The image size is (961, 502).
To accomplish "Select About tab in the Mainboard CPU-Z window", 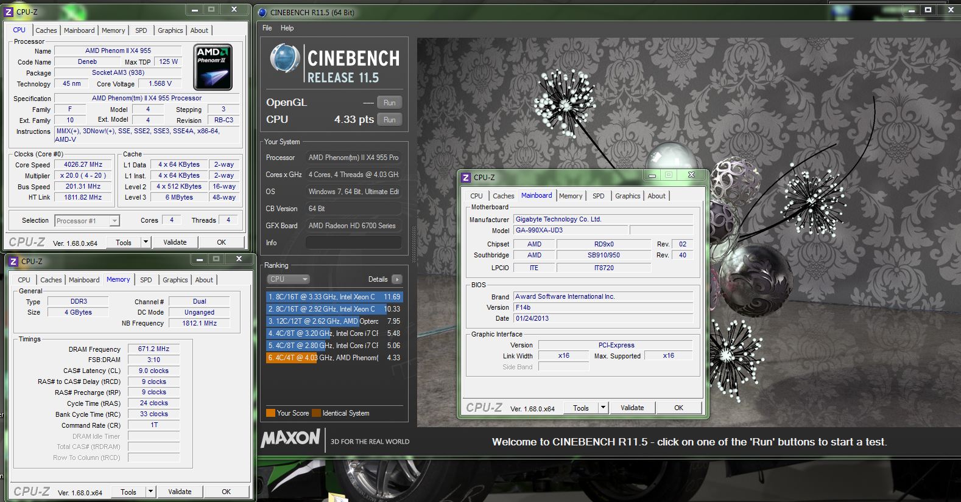I will (657, 196).
